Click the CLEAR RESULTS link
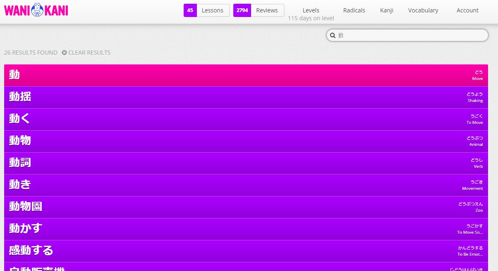Viewport: 498px width, 271px height. 89,53
